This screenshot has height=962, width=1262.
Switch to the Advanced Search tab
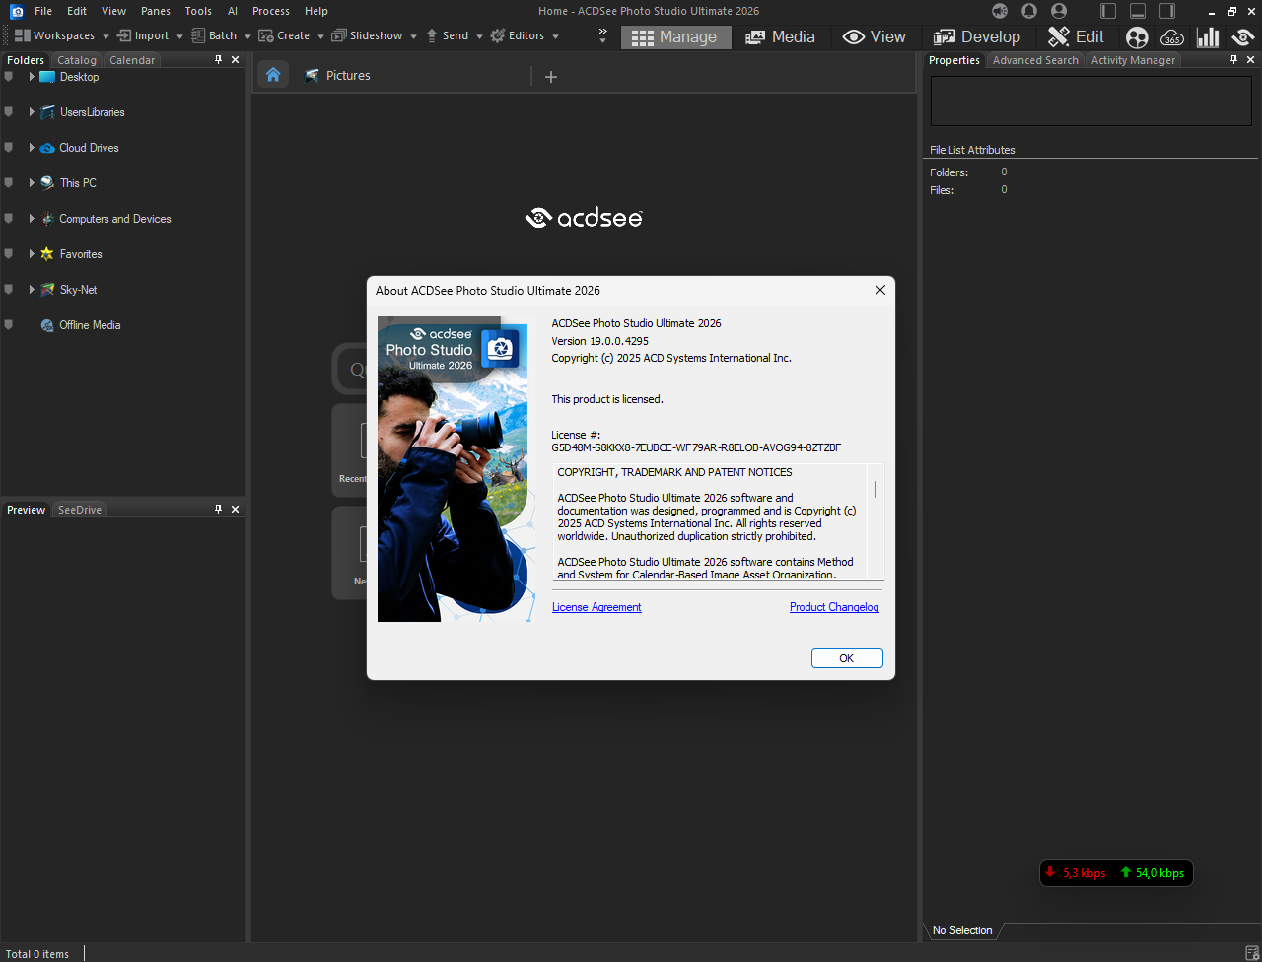point(1035,60)
